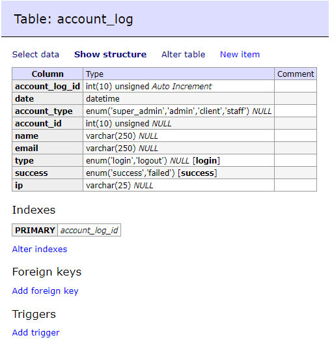Image resolution: width=332 pixels, height=342 pixels.
Task: Select the account_type column name cell
Action: pos(48,111)
